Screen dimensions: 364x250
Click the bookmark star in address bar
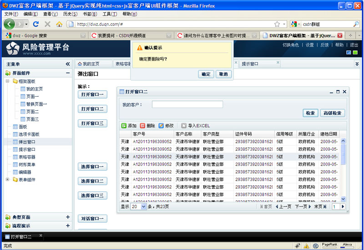coord(277,24)
